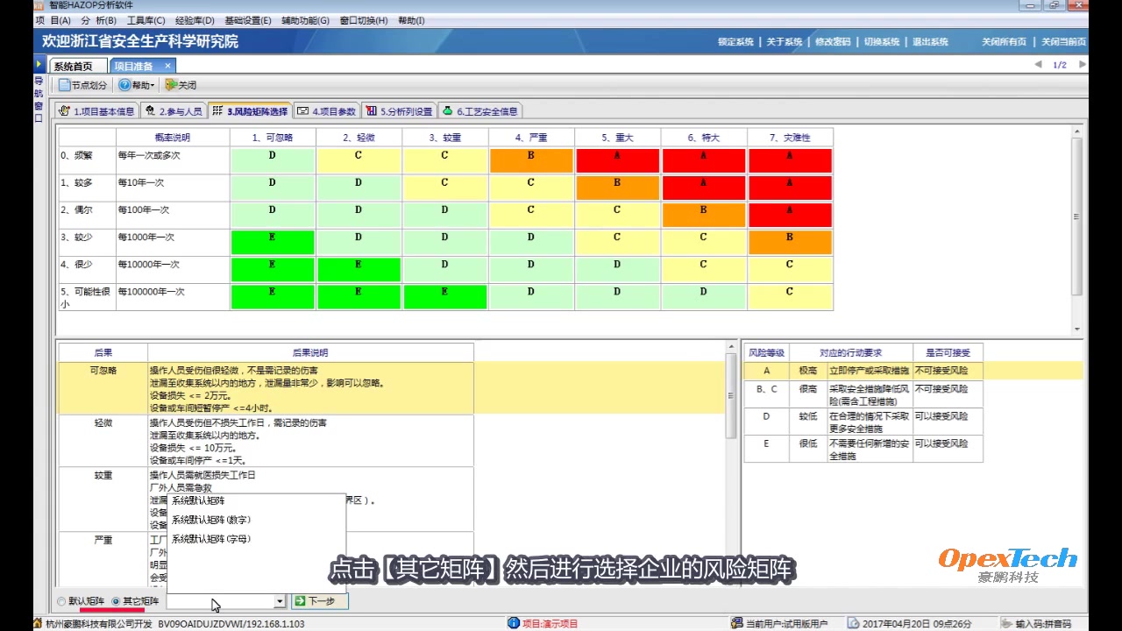Image resolution: width=1122 pixels, height=631 pixels.
Task: Open the 帮助(I) menu
Action: [411, 20]
